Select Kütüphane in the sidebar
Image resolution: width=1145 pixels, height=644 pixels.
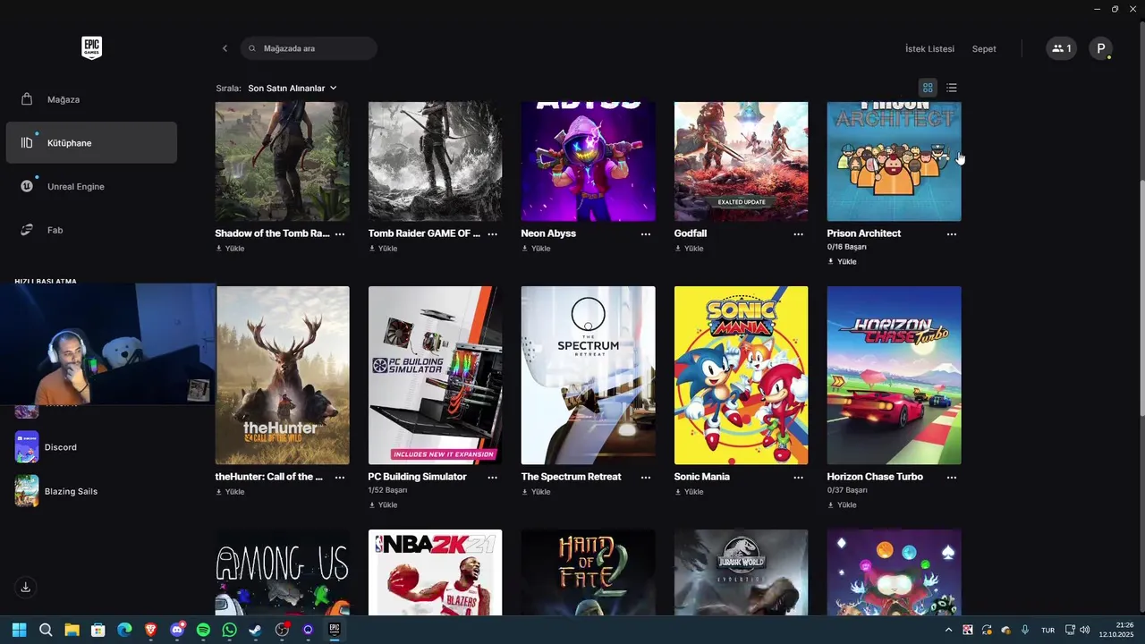(91, 143)
